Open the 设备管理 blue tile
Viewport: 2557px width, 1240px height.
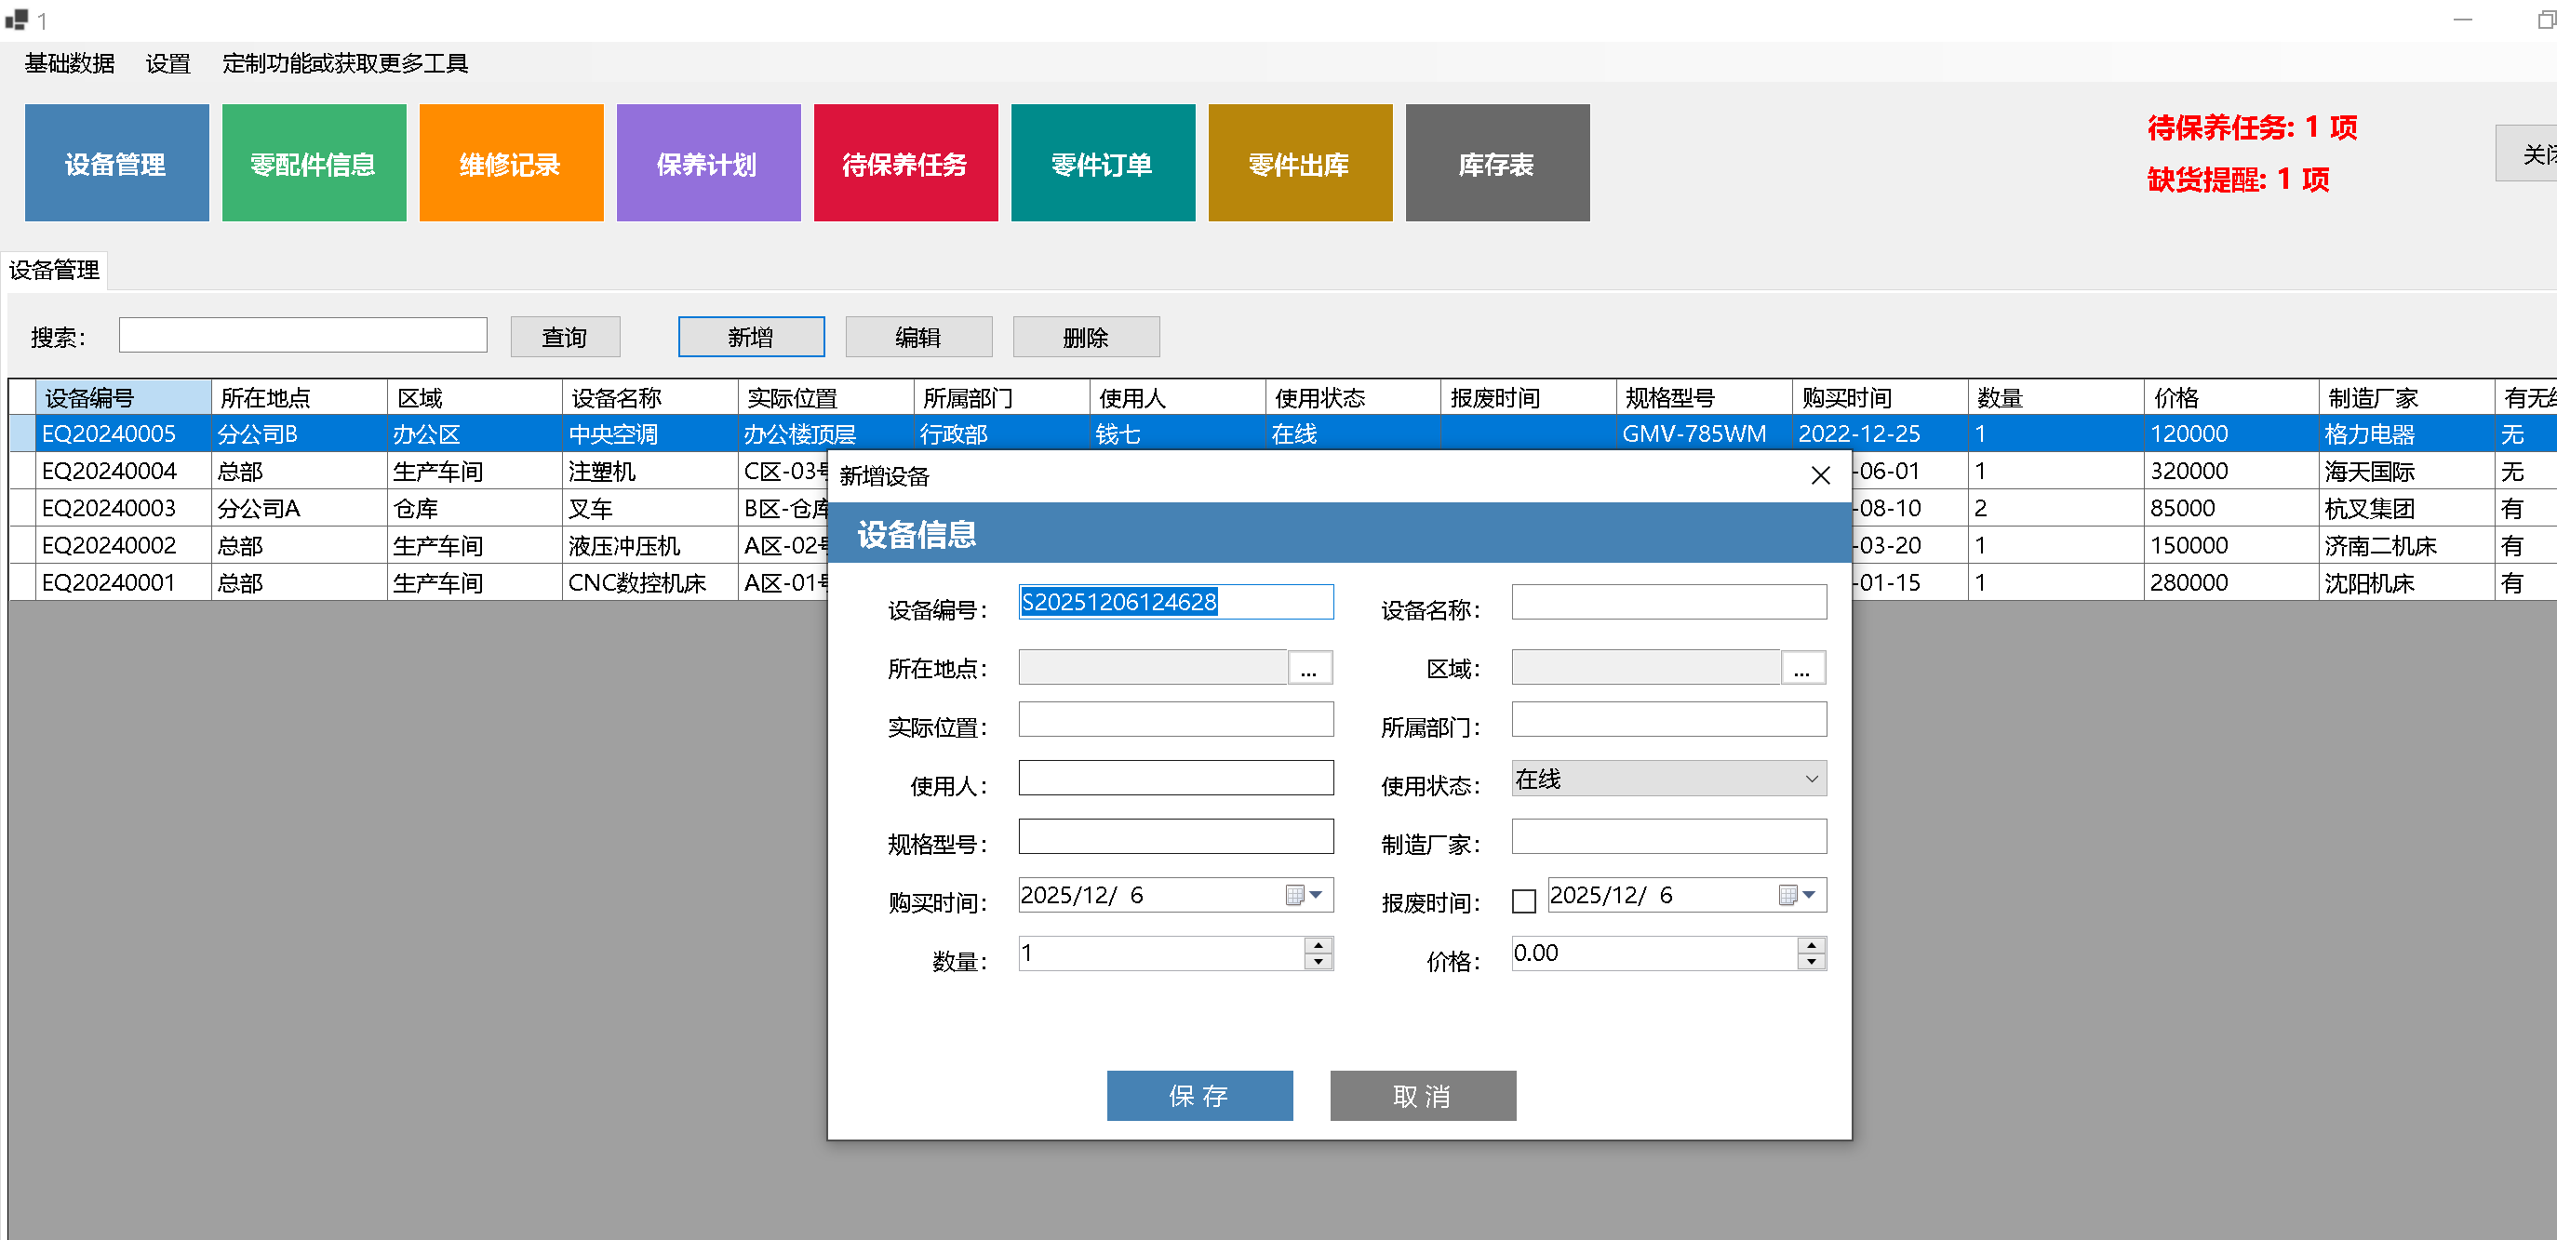click(116, 164)
